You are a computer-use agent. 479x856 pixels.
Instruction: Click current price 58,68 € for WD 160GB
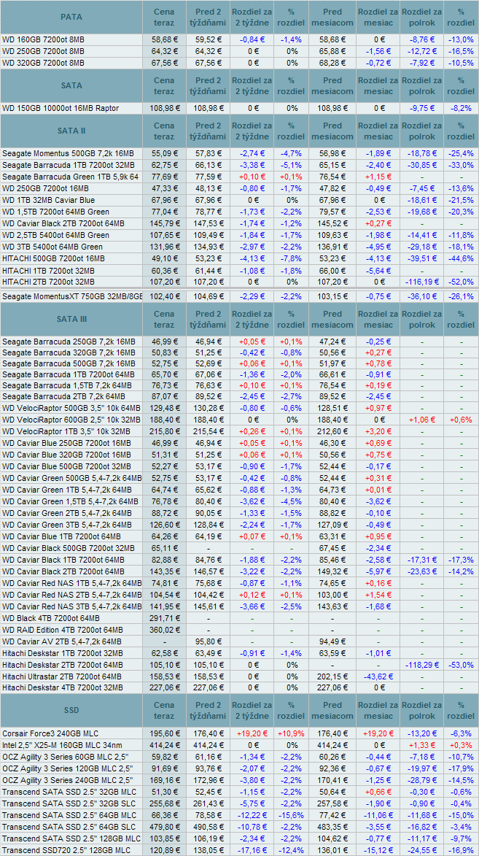(x=164, y=40)
